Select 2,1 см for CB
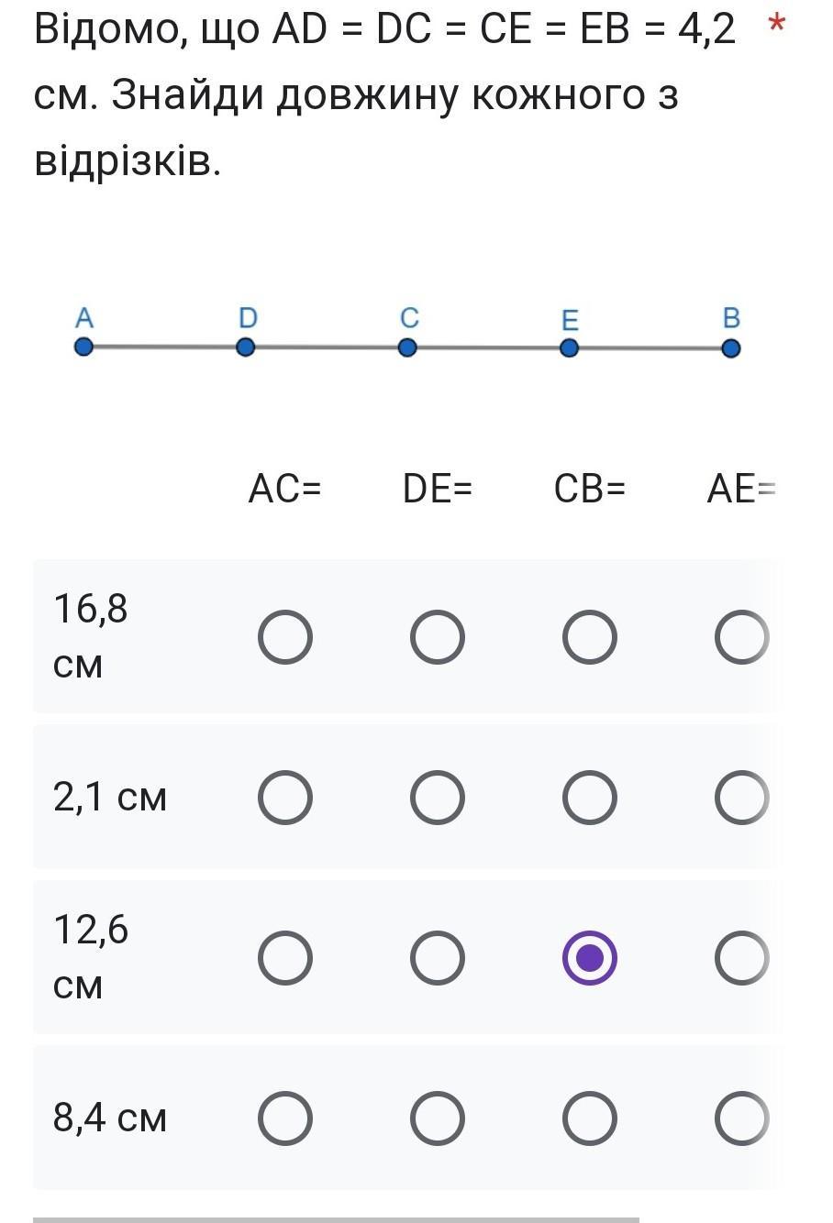Viewport: 833px width, 1223px height. 589,797
